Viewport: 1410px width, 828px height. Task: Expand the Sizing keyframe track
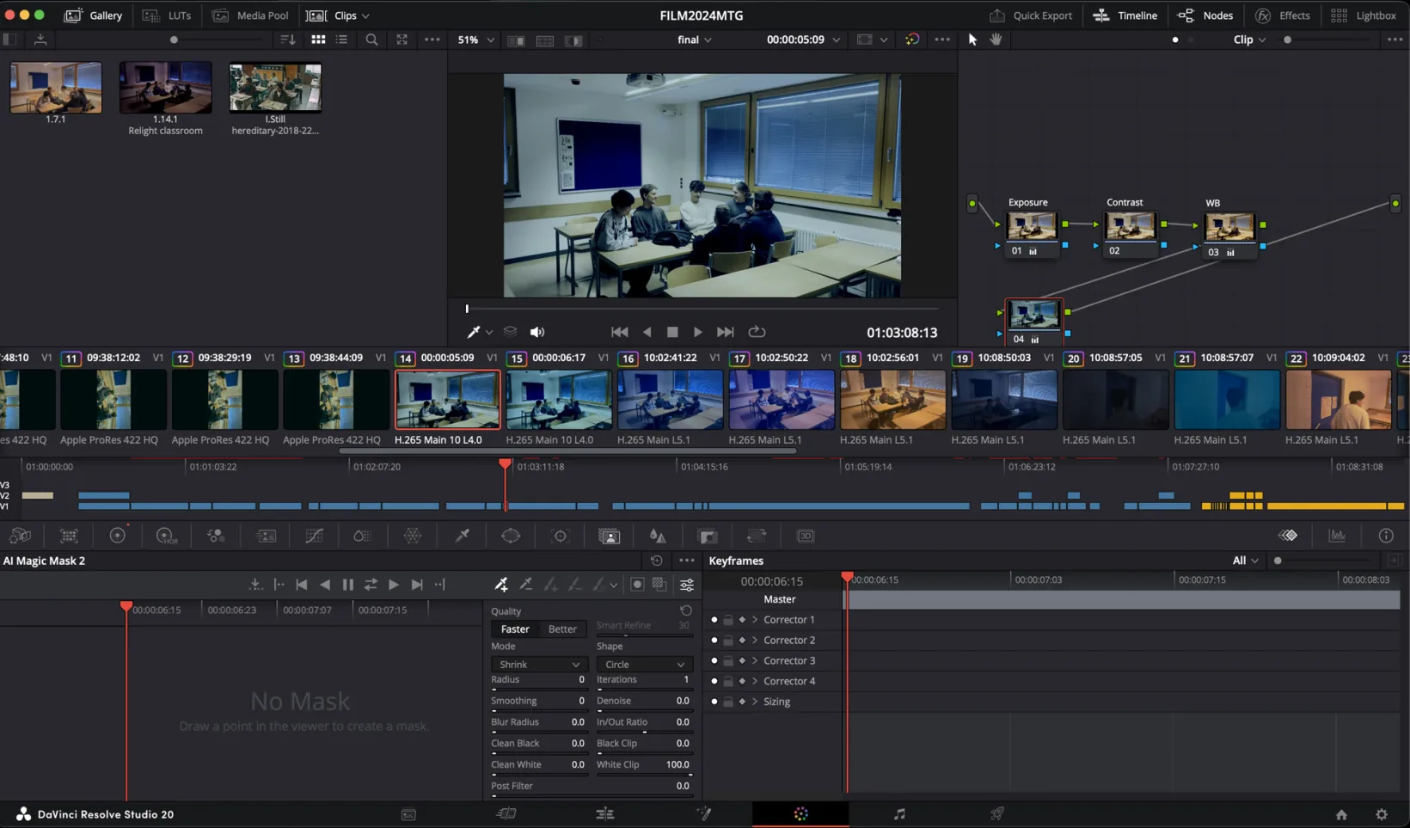pyautogui.click(x=755, y=702)
